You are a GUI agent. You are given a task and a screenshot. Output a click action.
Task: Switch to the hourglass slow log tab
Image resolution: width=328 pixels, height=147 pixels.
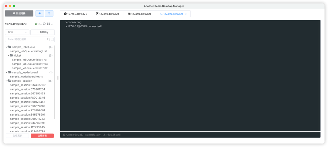(108, 14)
